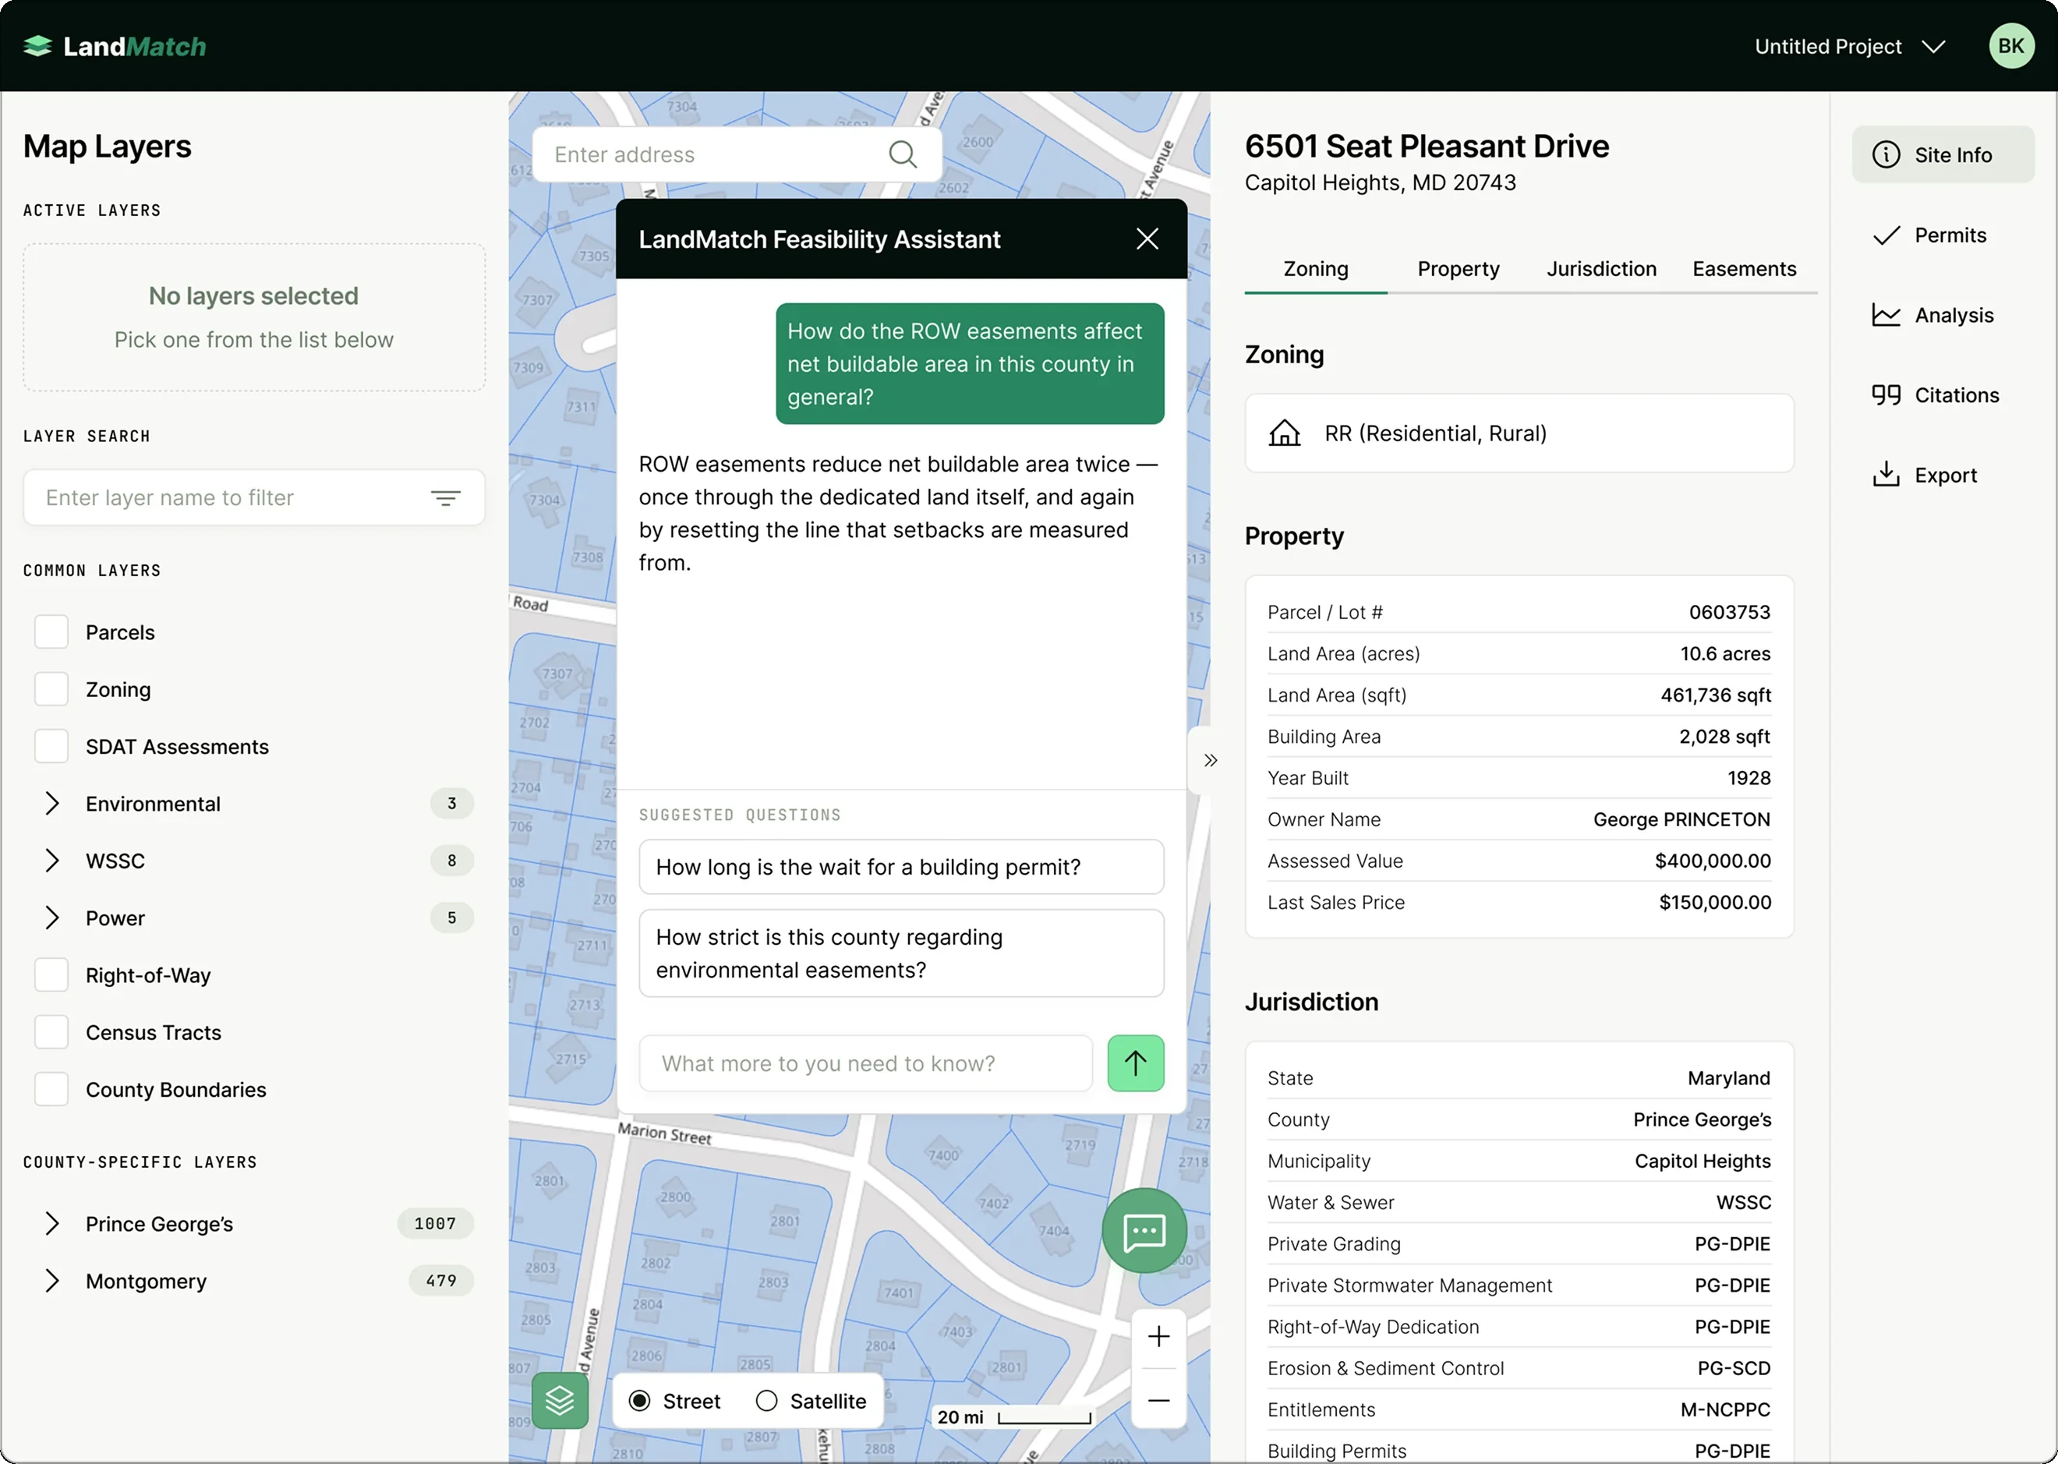
Task: Open the chat bubble assistant button
Action: [1144, 1230]
